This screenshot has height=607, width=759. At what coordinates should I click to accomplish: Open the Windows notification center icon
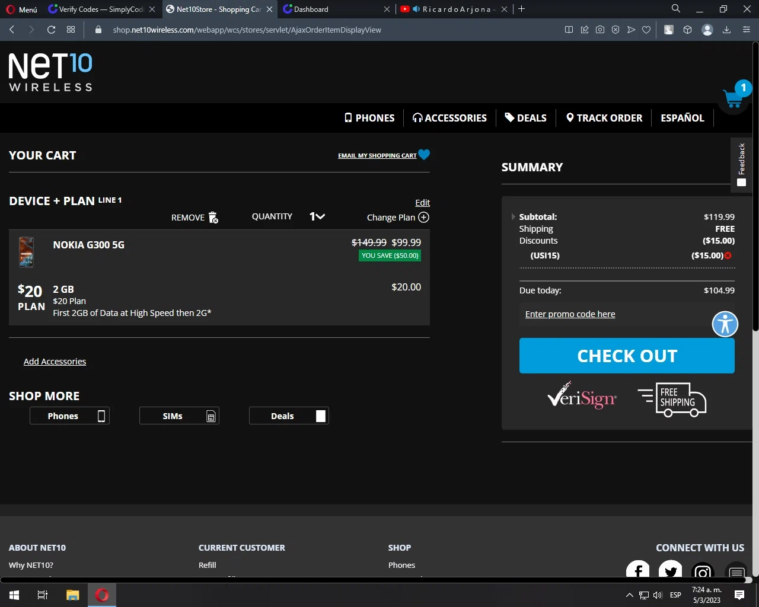tap(739, 595)
